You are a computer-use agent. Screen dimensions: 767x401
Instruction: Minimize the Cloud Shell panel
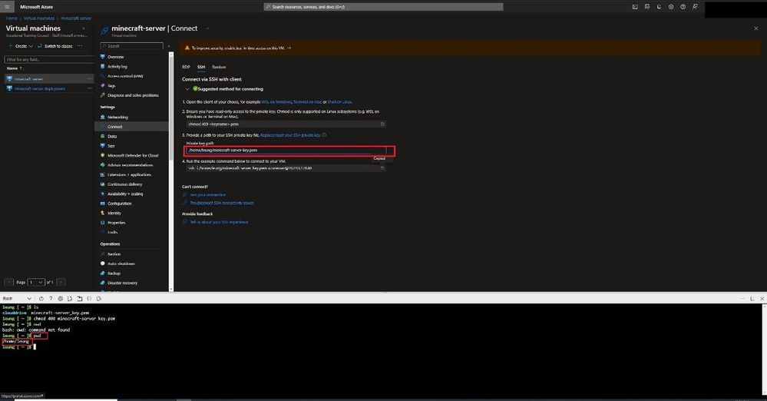tap(743, 298)
